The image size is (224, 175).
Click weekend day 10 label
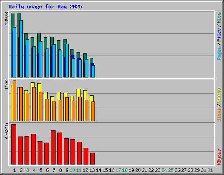72,170
